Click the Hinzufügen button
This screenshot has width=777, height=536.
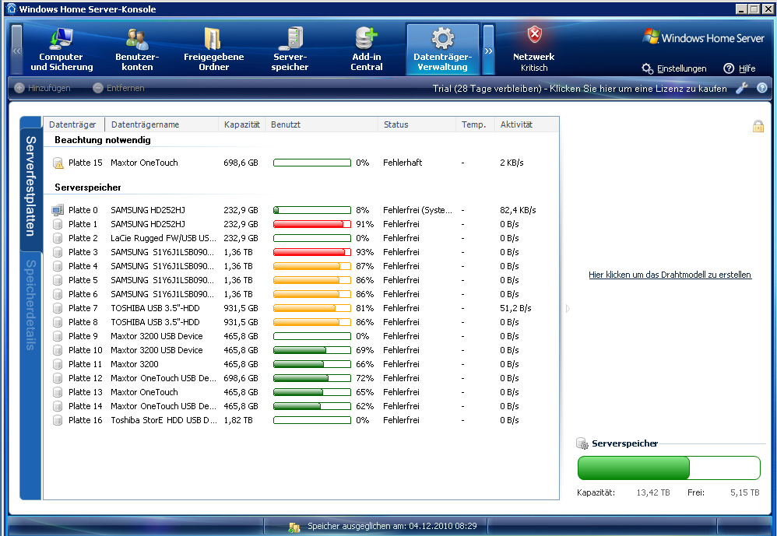[43, 88]
